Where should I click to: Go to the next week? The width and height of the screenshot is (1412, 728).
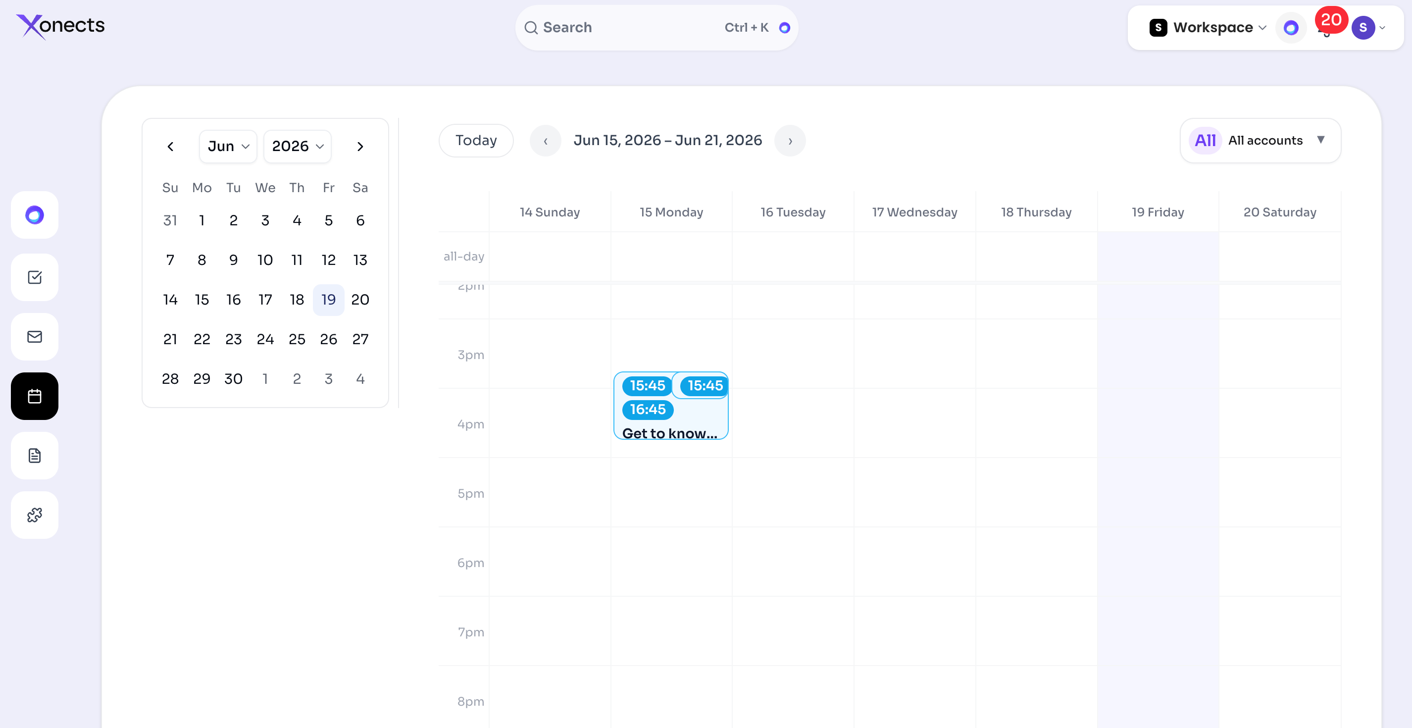pyautogui.click(x=790, y=141)
